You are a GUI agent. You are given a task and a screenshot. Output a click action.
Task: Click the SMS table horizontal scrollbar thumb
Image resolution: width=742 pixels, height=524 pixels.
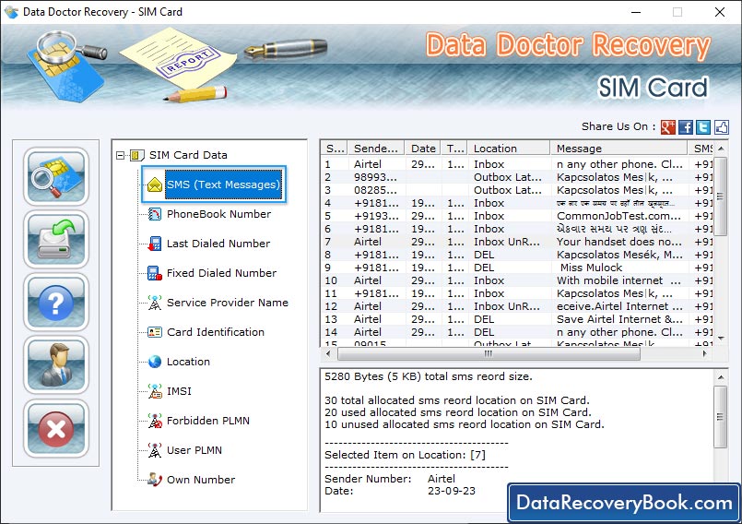click(489, 353)
